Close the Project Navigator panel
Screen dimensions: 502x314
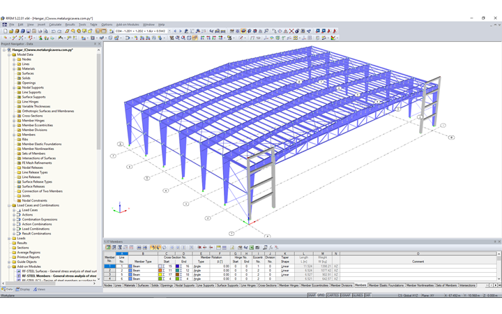99,44
